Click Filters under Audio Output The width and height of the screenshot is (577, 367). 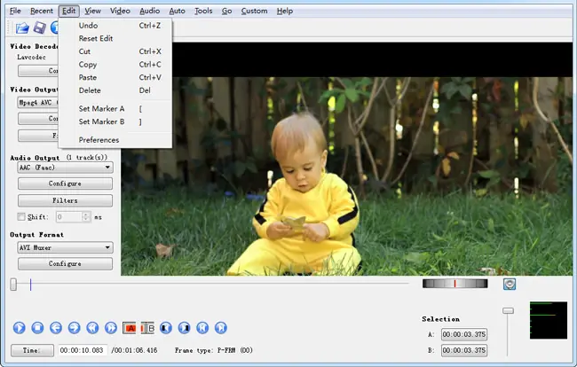65,200
